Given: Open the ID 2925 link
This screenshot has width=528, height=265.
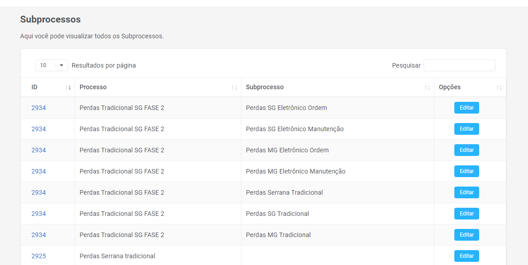Looking at the screenshot, I should pos(39,256).
